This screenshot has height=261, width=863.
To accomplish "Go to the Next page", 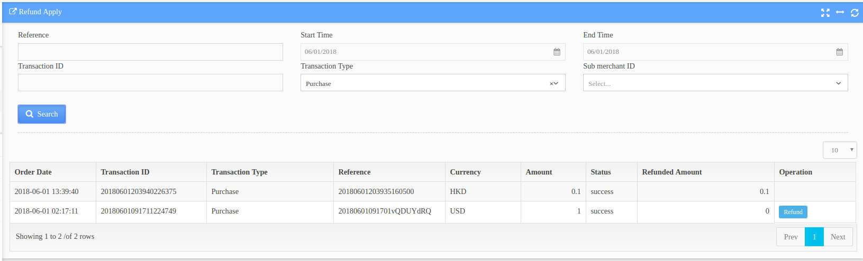I will (x=838, y=237).
